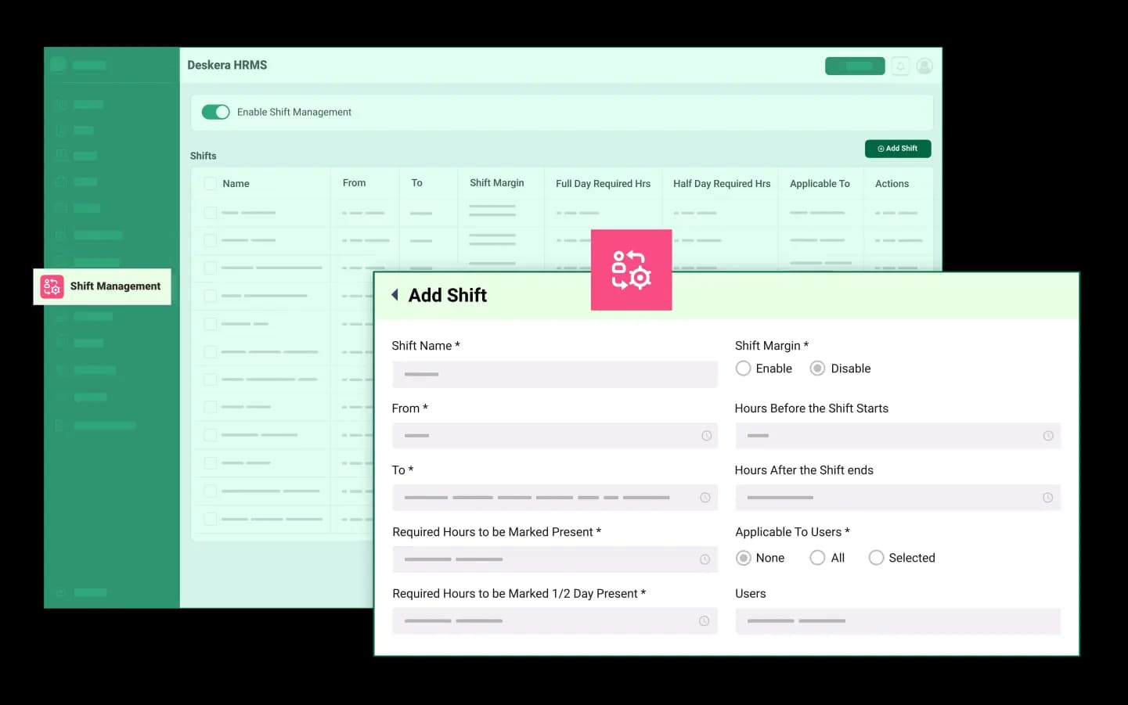
Task: Click the pink shift settings icon tile
Action: 631,270
